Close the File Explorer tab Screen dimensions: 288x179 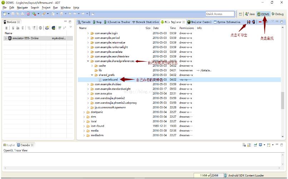tap(184, 22)
